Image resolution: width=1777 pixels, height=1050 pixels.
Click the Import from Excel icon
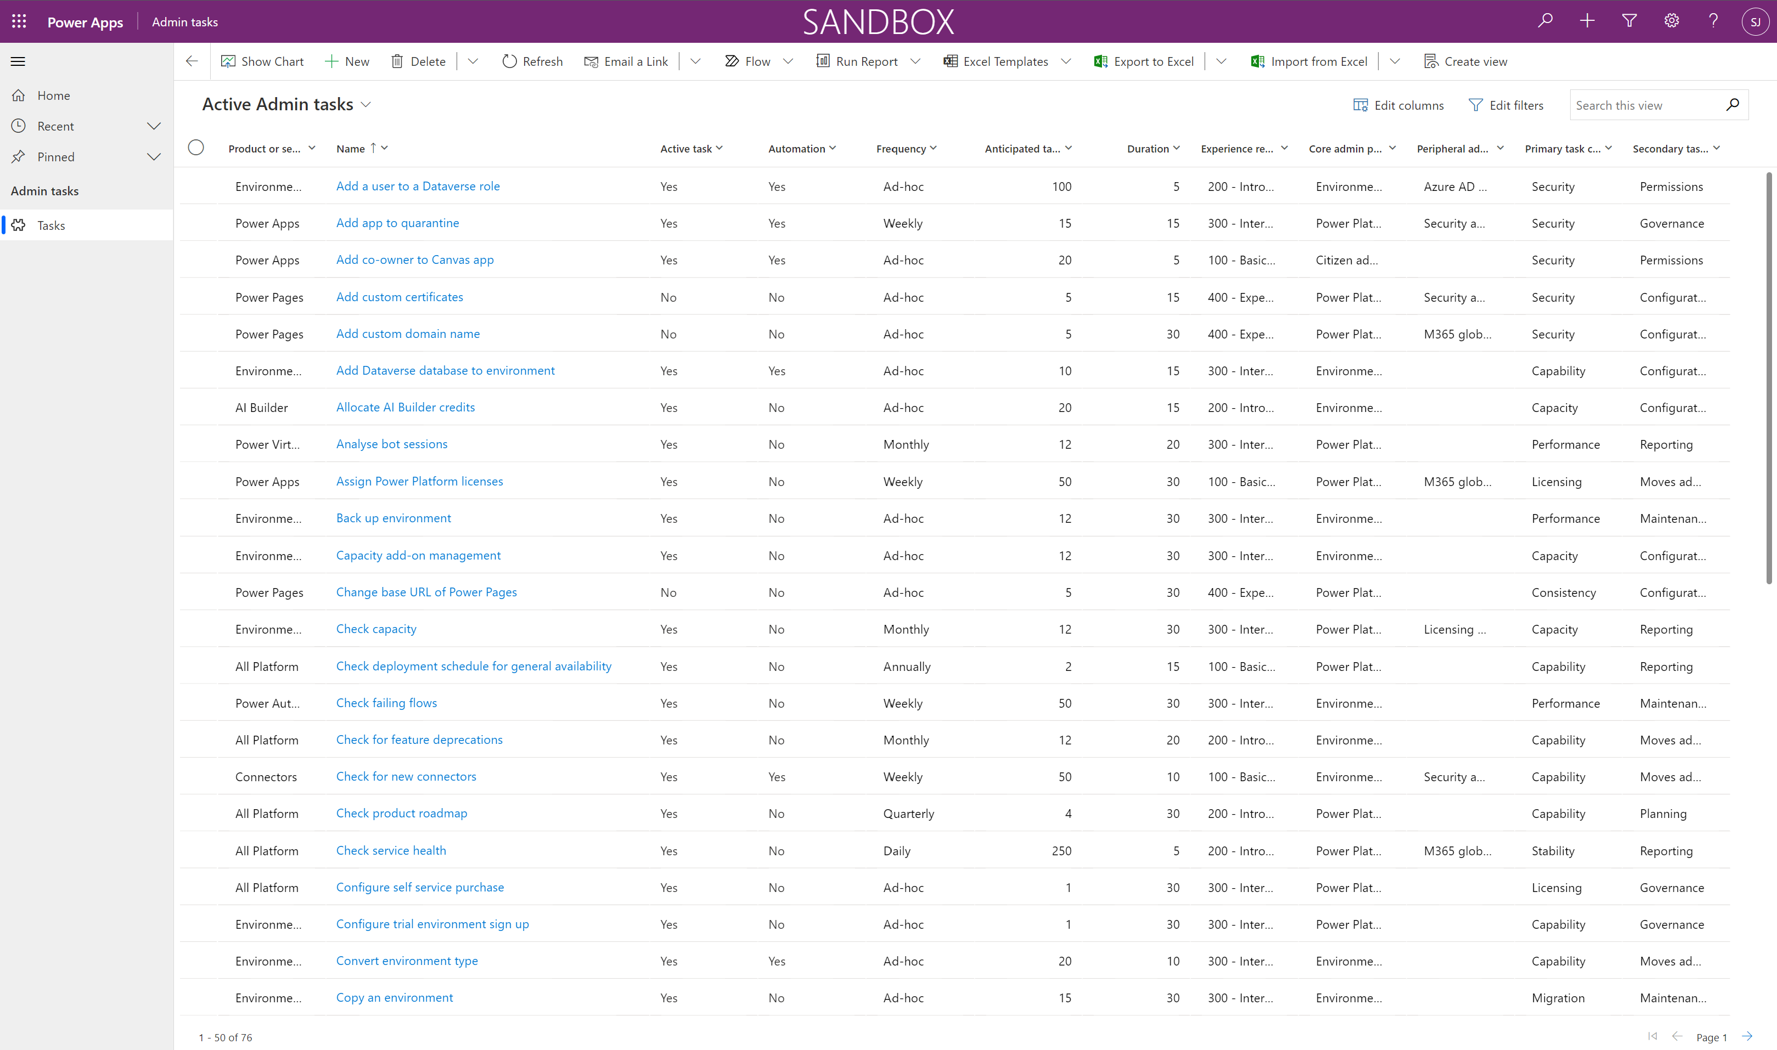[1256, 61]
